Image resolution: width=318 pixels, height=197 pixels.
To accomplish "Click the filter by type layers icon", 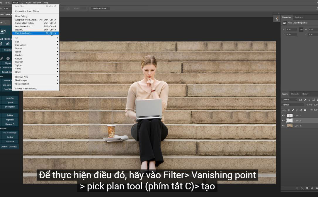I will coord(309,100).
